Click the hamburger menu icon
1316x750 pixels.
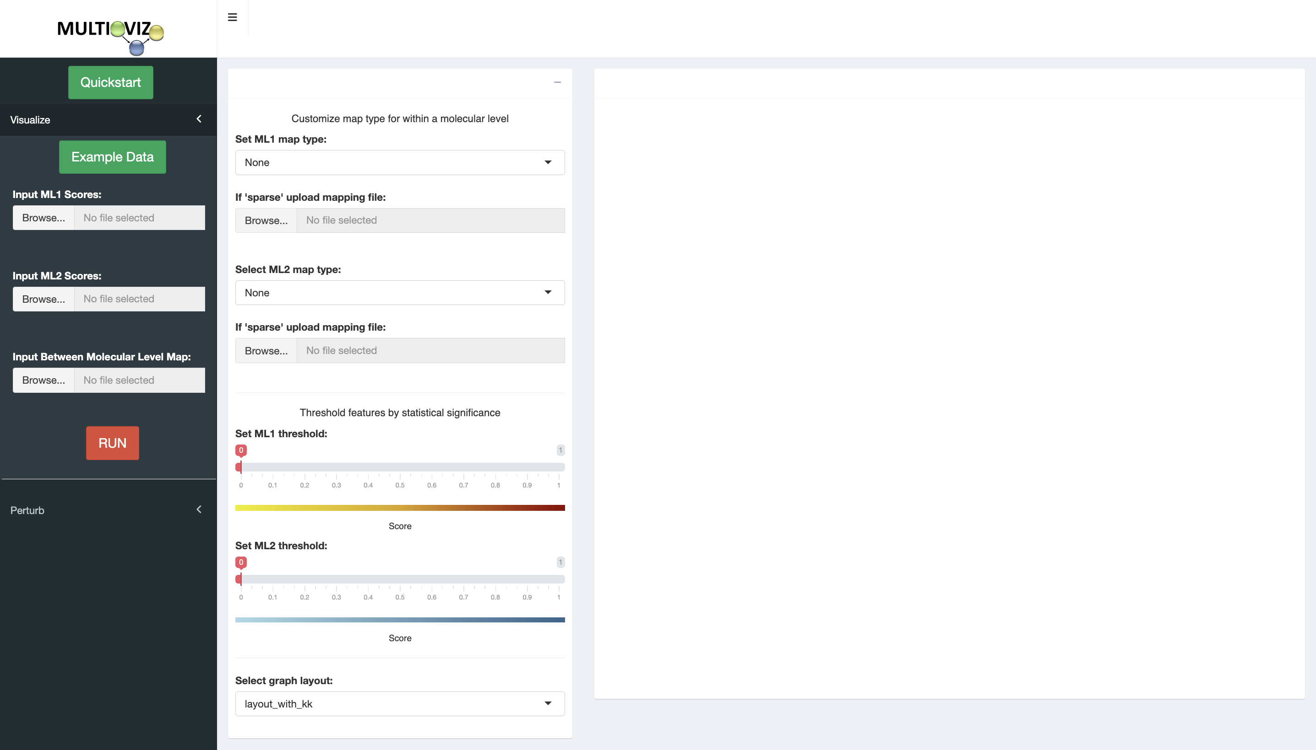pyautogui.click(x=232, y=17)
